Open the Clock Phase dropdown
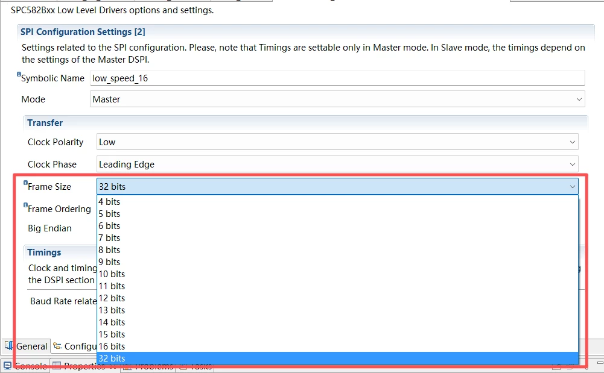The width and height of the screenshot is (604, 373). click(x=337, y=164)
